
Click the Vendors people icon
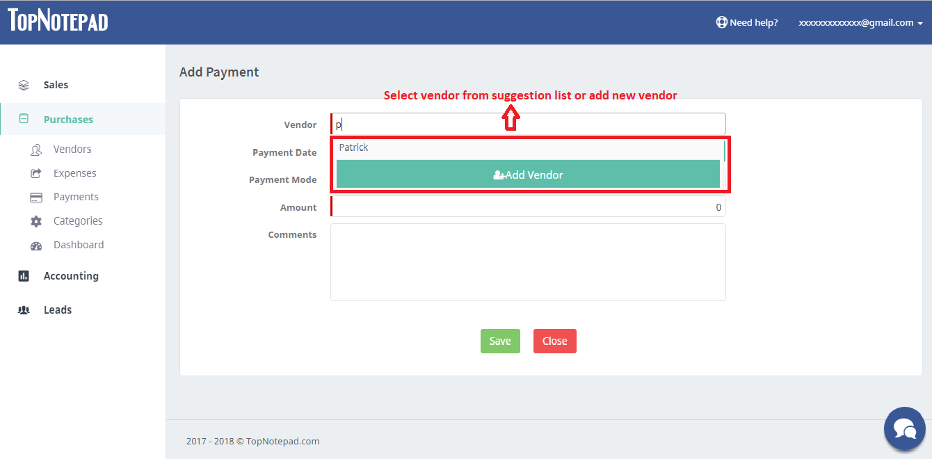point(36,150)
